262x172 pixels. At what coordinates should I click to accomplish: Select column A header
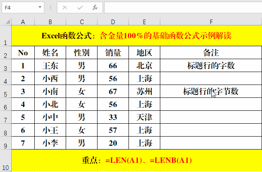(23, 22)
